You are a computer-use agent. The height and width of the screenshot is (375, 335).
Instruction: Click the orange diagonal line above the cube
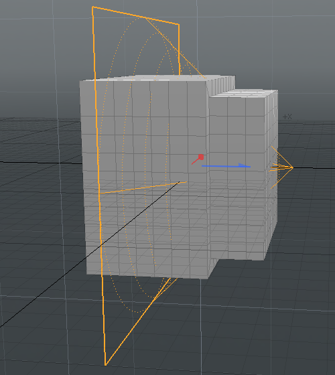[x=175, y=48]
